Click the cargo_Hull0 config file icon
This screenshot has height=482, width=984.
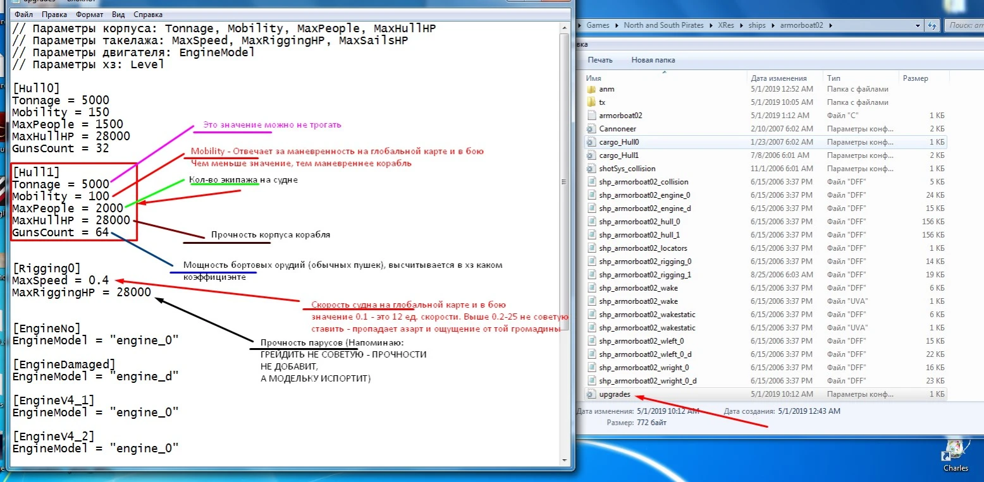click(x=591, y=142)
